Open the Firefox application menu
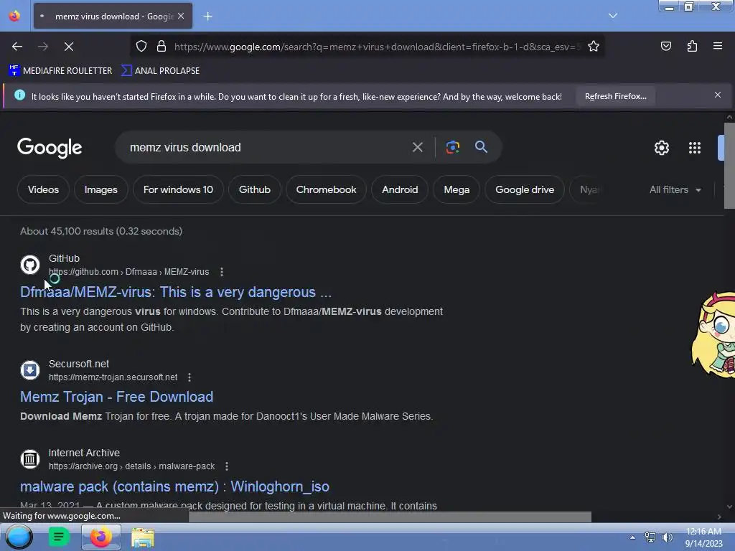Viewport: 735px width, 551px height. point(718,46)
